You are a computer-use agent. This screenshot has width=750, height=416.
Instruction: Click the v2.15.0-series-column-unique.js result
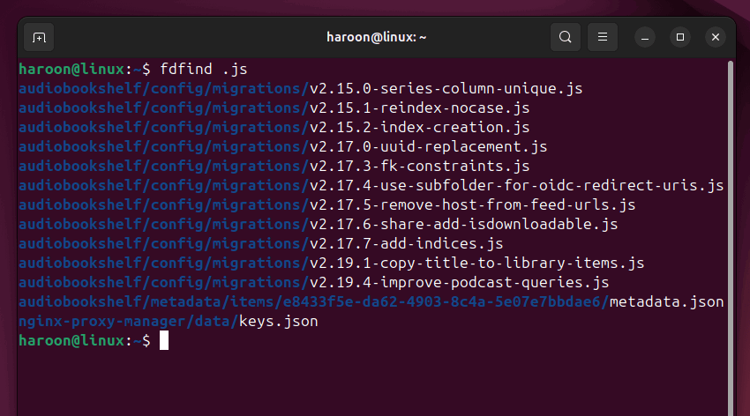pyautogui.click(x=300, y=89)
